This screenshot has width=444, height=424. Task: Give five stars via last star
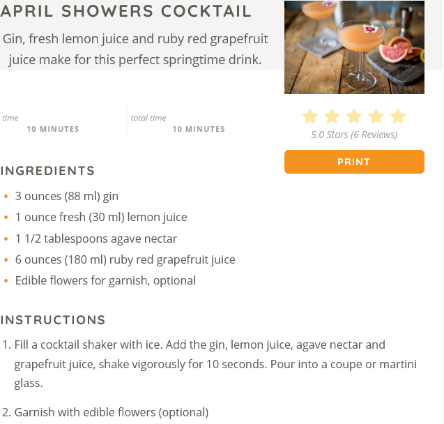click(x=398, y=116)
